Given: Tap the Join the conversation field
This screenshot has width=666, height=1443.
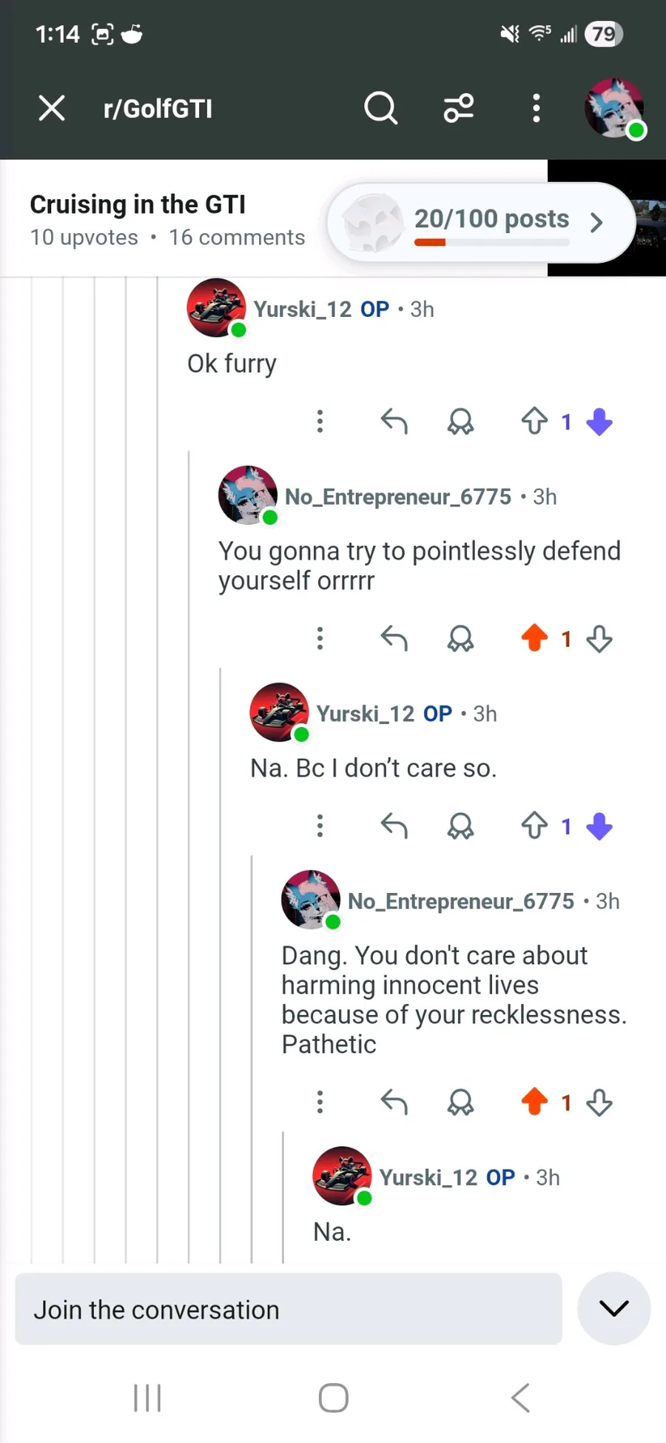Looking at the screenshot, I should point(289,1309).
